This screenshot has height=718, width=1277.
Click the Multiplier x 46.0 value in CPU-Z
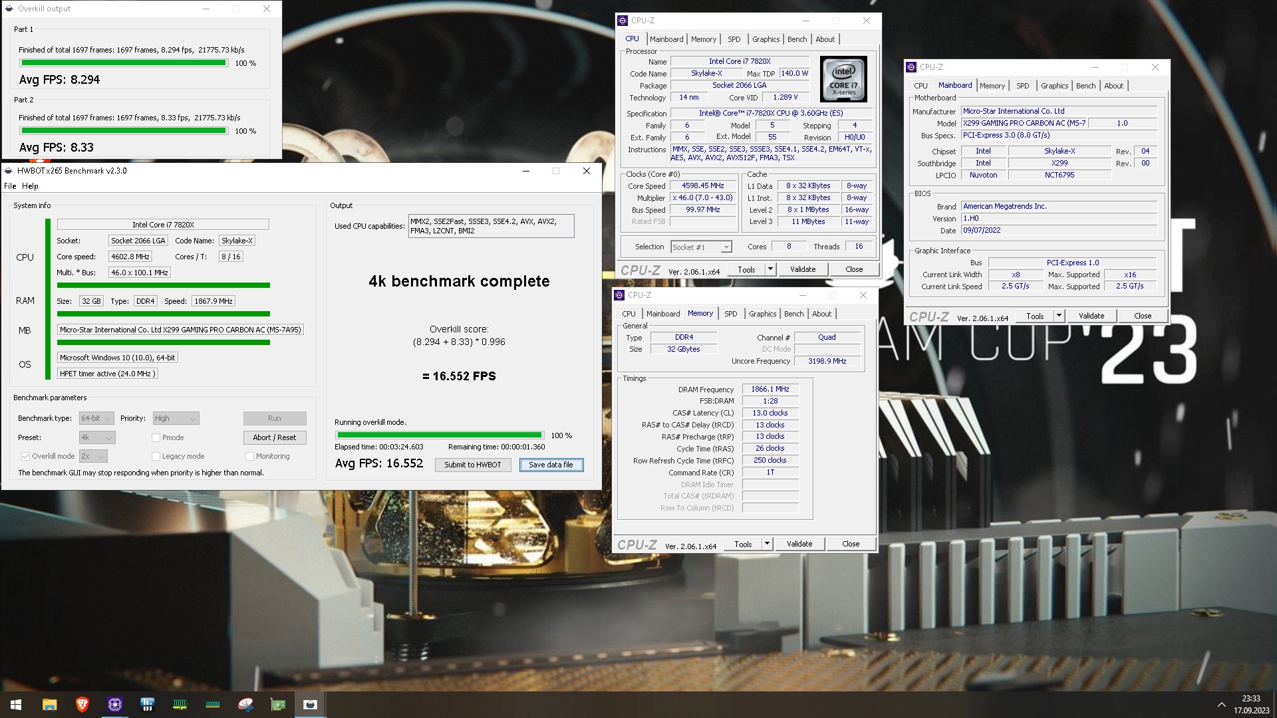tap(702, 198)
